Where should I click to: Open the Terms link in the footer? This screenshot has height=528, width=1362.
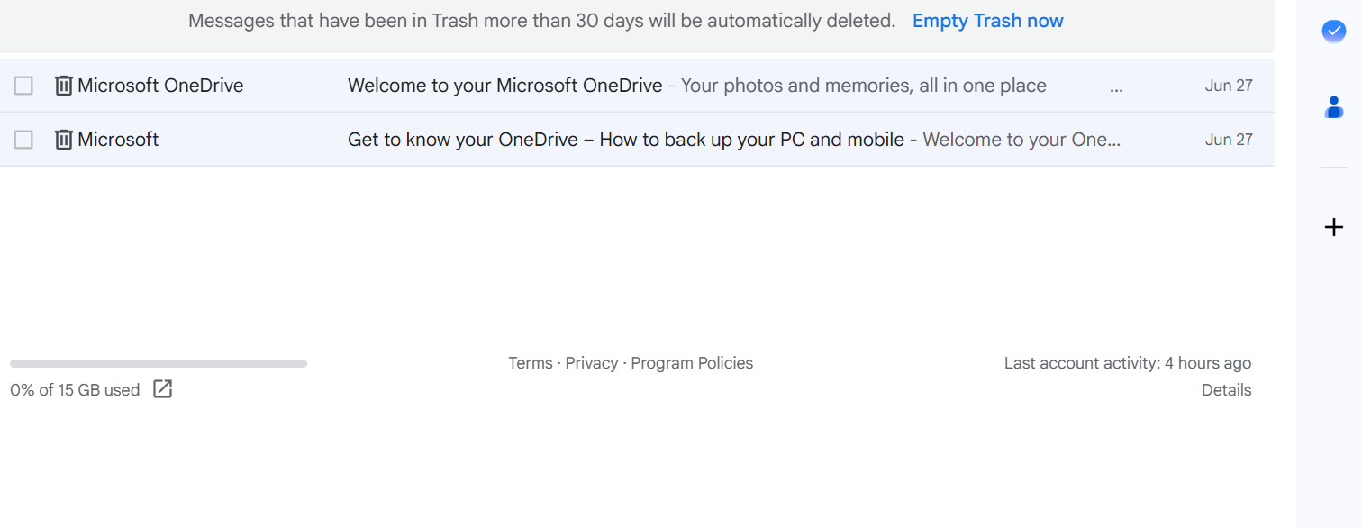(x=531, y=363)
